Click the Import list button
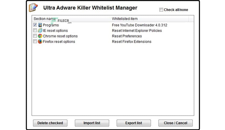The height and width of the screenshot is (130, 225). pos(92,123)
